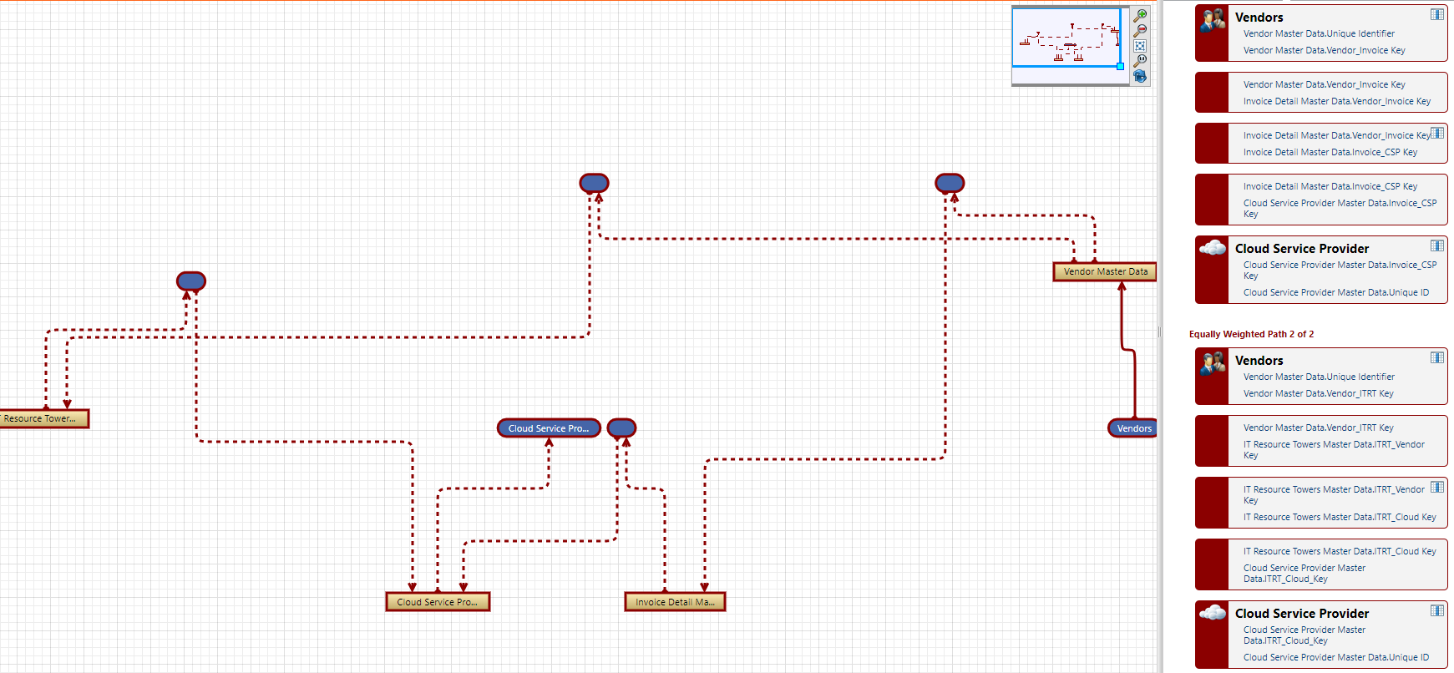Click 'IT Resource Towers Master Data.ITRT_Vendor Key' below Vendor_ITRT Key
1454x673 pixels.
point(1334,450)
